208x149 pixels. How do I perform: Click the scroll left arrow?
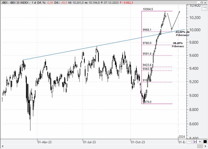pos(3,146)
